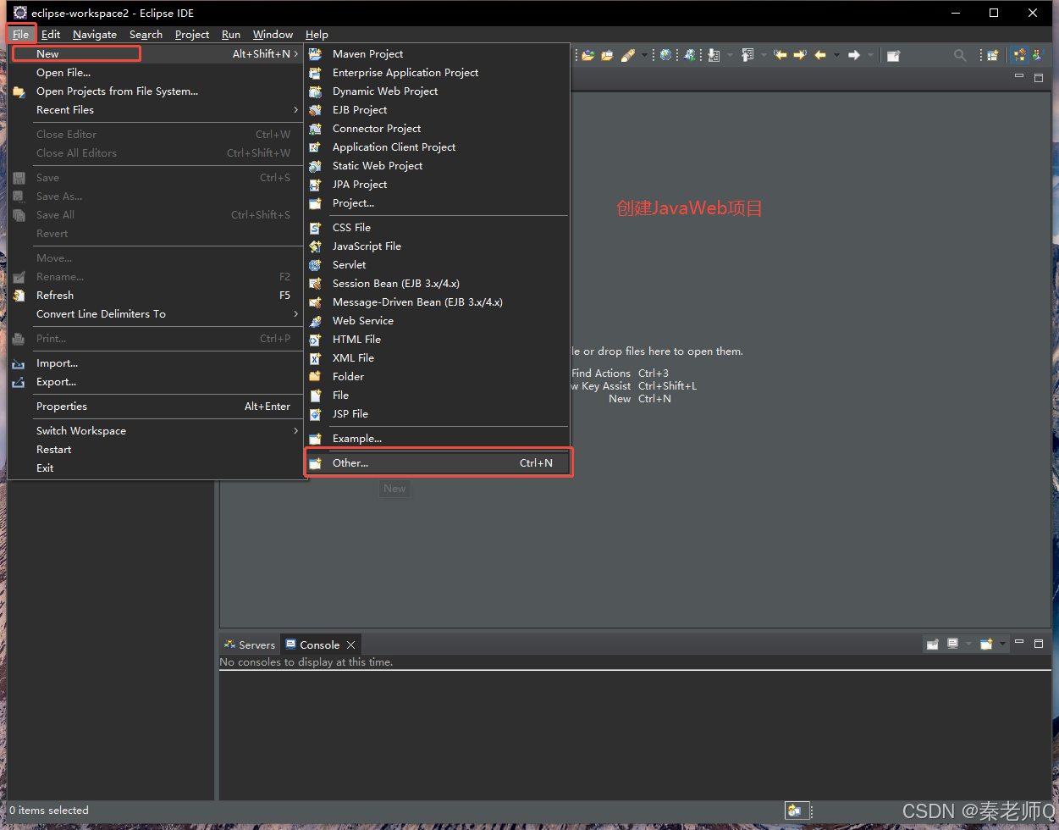The width and height of the screenshot is (1059, 830).
Task: Click Import... in the File menu
Action: tap(57, 363)
